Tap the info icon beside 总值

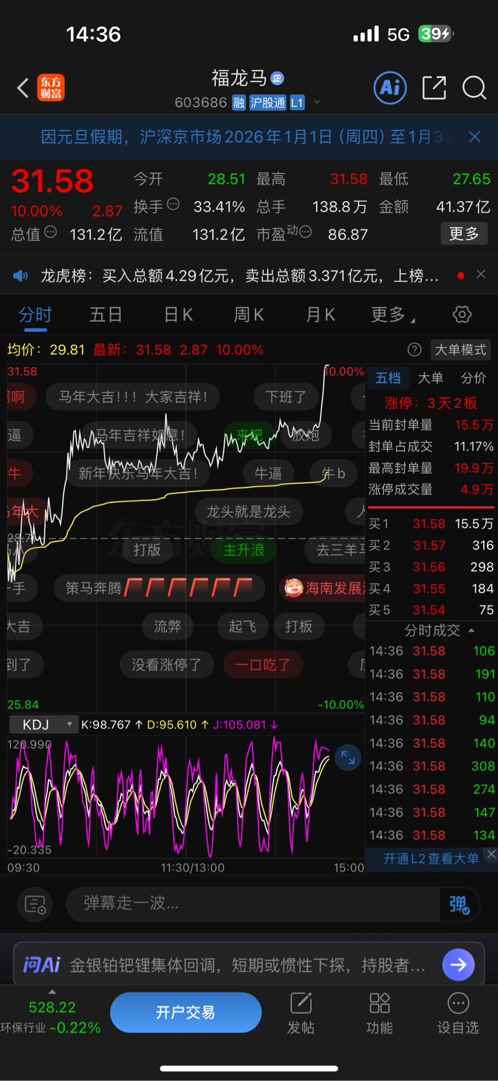pos(51,232)
